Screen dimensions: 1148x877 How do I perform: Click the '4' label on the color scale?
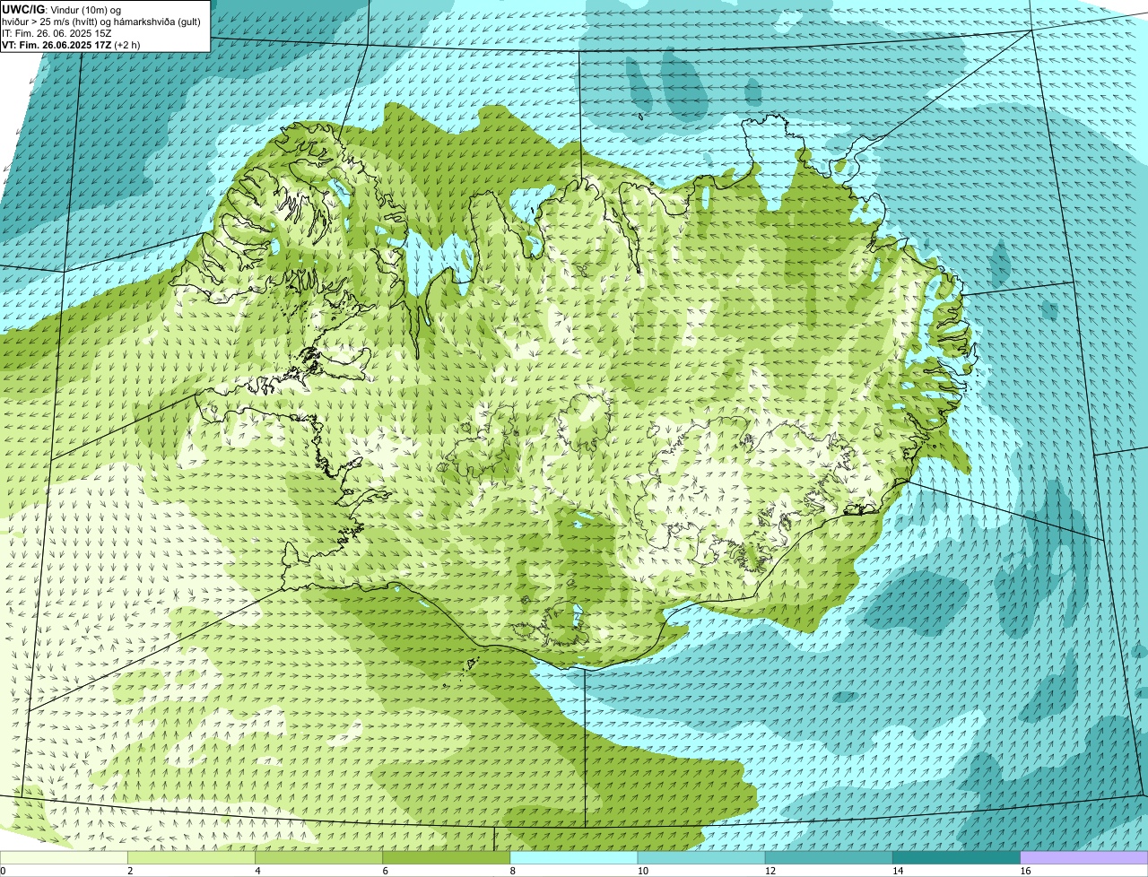point(257,871)
